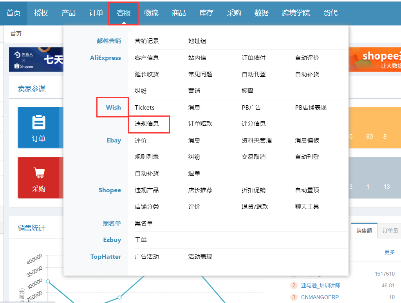The height and width of the screenshot is (303, 401).
Task: Click the blue 订单 tile
Action: point(40,128)
